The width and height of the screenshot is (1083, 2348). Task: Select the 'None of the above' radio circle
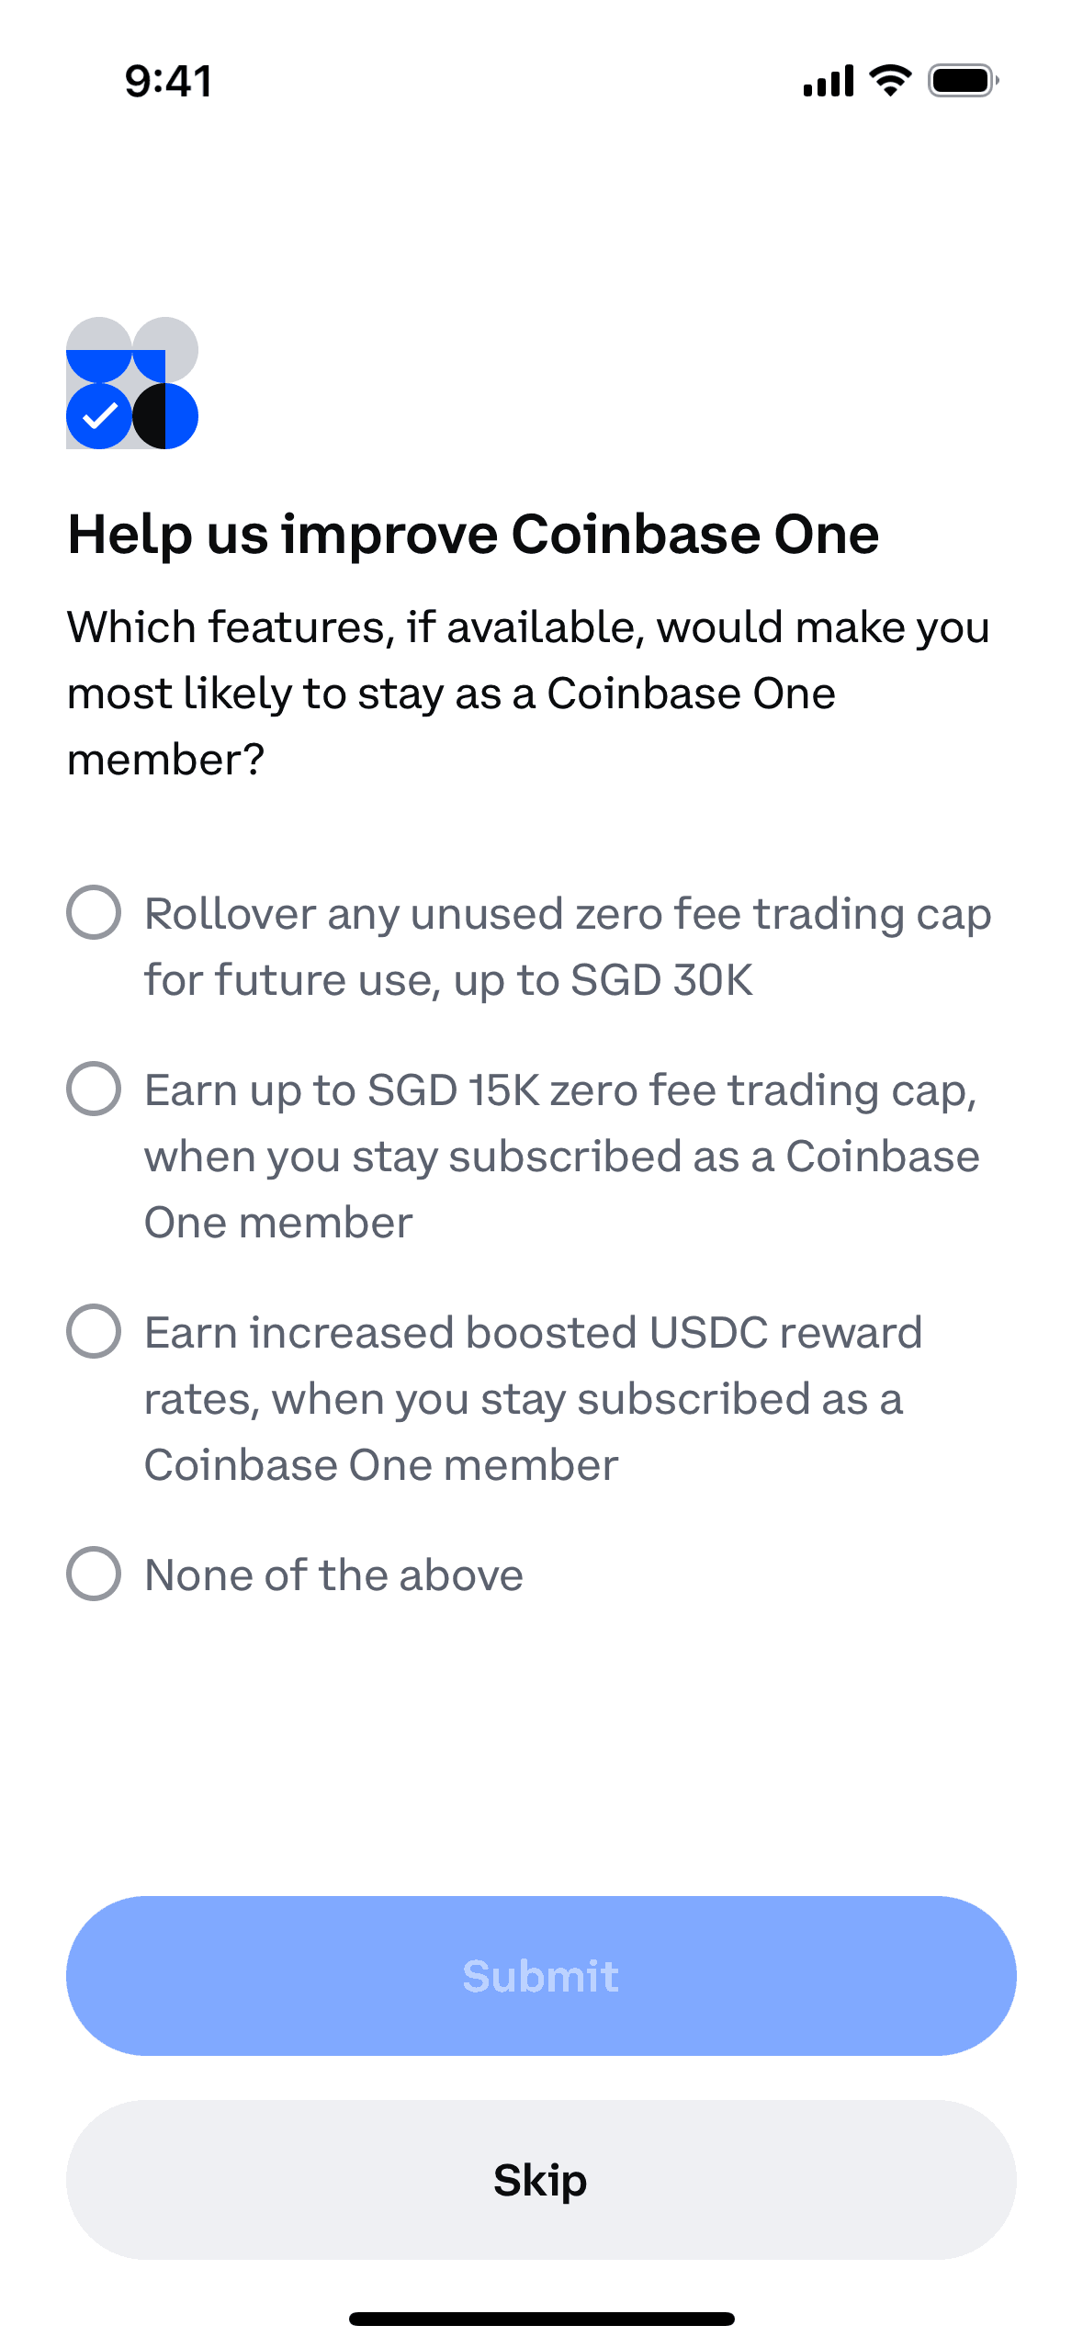tap(94, 1574)
